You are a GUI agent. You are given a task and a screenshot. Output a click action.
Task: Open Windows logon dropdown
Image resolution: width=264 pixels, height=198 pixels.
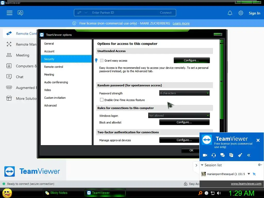click(x=179, y=115)
